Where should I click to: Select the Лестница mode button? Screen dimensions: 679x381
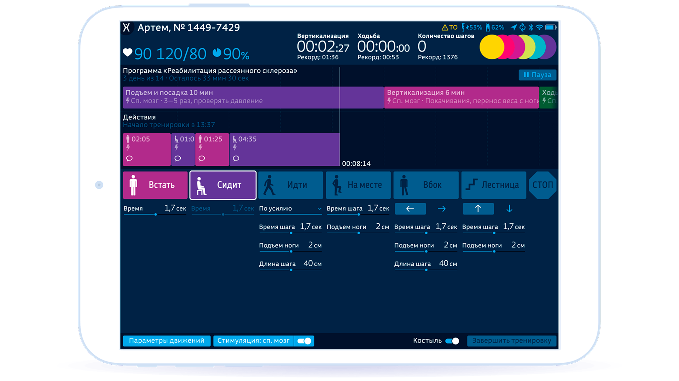pos(493,185)
